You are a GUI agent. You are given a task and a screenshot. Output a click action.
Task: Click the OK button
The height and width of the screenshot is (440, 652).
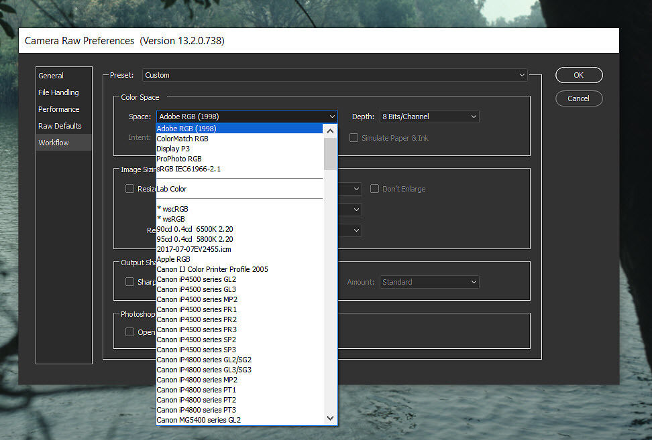[x=578, y=75]
